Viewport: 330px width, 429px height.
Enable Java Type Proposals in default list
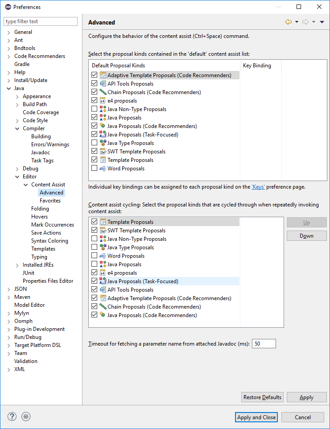point(95,143)
